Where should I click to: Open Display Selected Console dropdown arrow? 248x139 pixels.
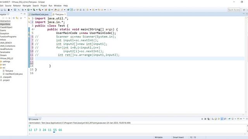(x=235, y=119)
